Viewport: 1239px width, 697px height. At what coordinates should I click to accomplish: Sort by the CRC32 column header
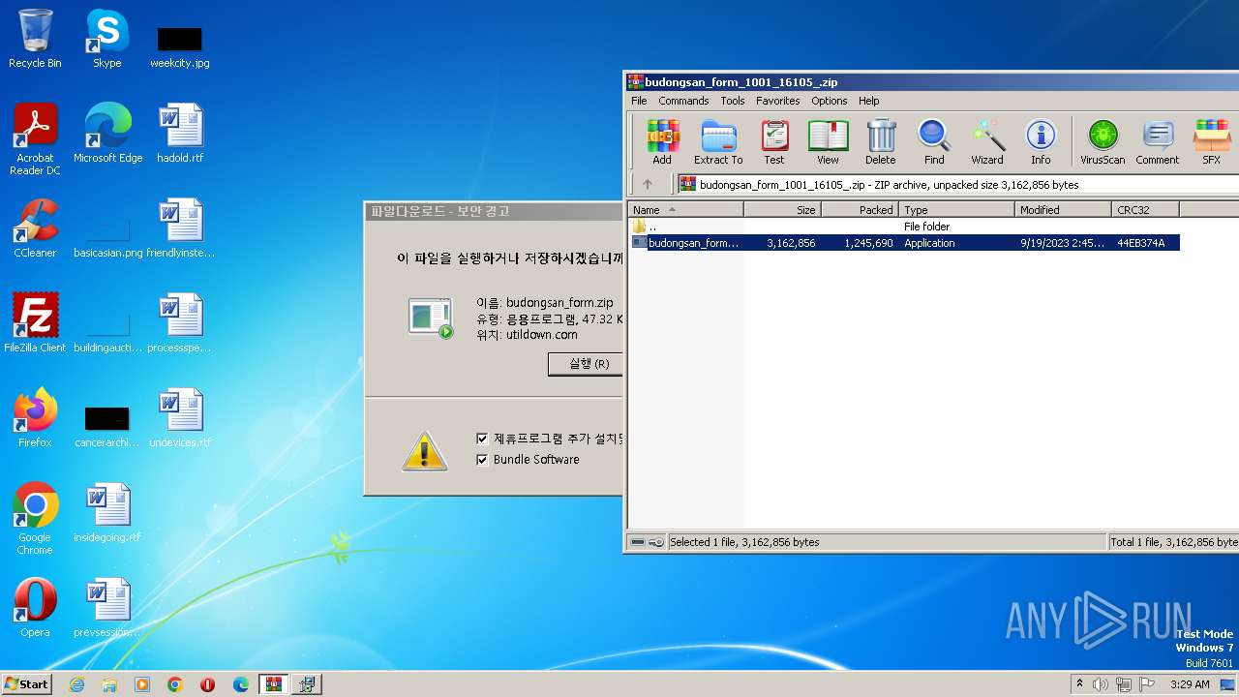1145,209
